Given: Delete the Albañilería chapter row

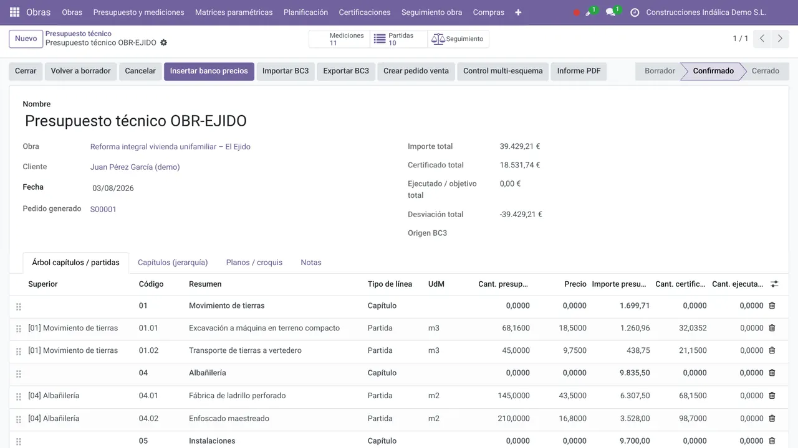Looking at the screenshot, I should tap(772, 373).
